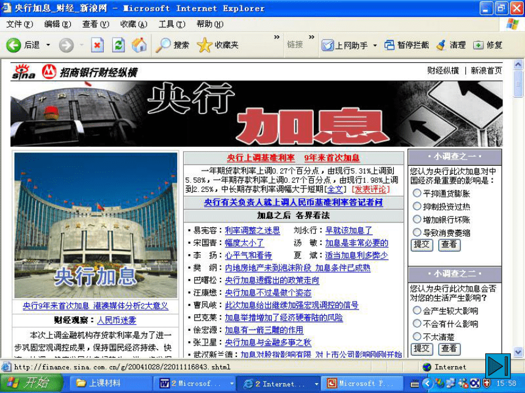The width and height of the screenshot is (525, 393).
Task: Open the 查看(V) menu
Action: coord(96,24)
